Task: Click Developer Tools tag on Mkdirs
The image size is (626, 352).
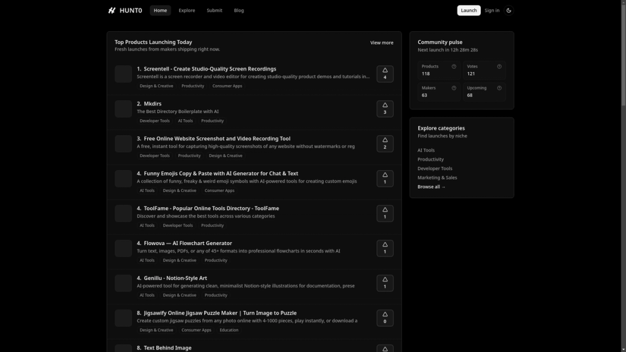Action: point(155,121)
